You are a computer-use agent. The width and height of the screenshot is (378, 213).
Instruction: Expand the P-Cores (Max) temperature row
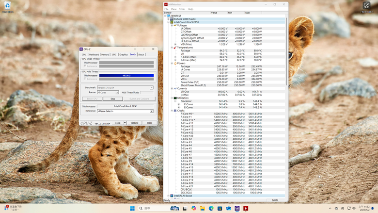pos(175,57)
